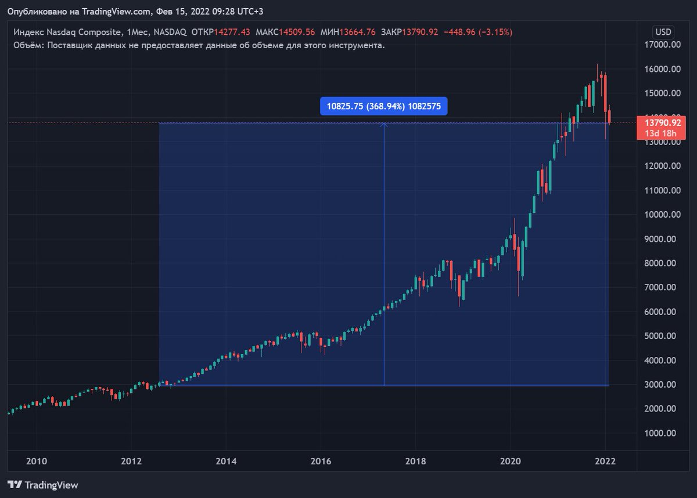697x498 pixels.
Task: Click the 2012 label on time axis
Action: pyautogui.click(x=131, y=461)
